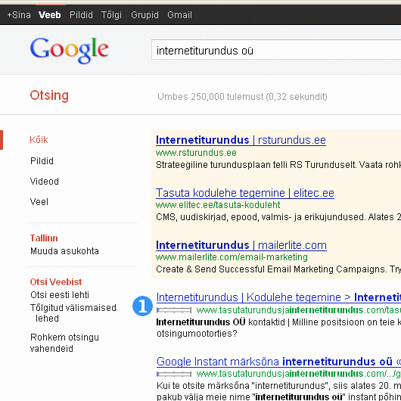Expand Veel in the sidebar
The height and width of the screenshot is (401, 401).
[39, 202]
